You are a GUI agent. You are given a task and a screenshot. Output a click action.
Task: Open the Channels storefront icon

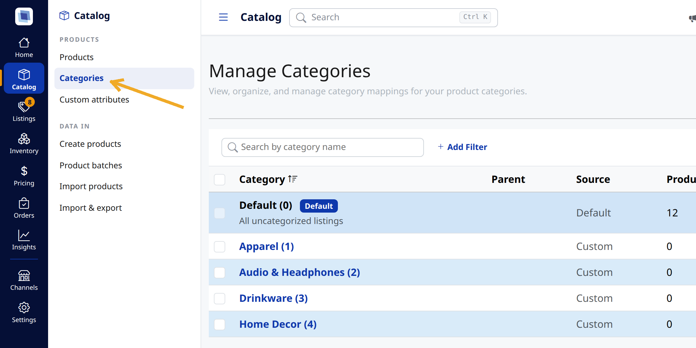click(x=24, y=280)
